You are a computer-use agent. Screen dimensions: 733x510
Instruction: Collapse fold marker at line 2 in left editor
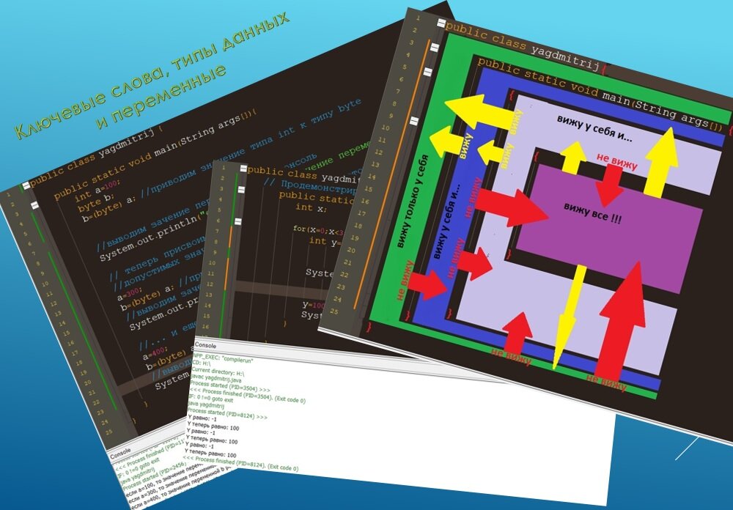[x=34, y=205]
